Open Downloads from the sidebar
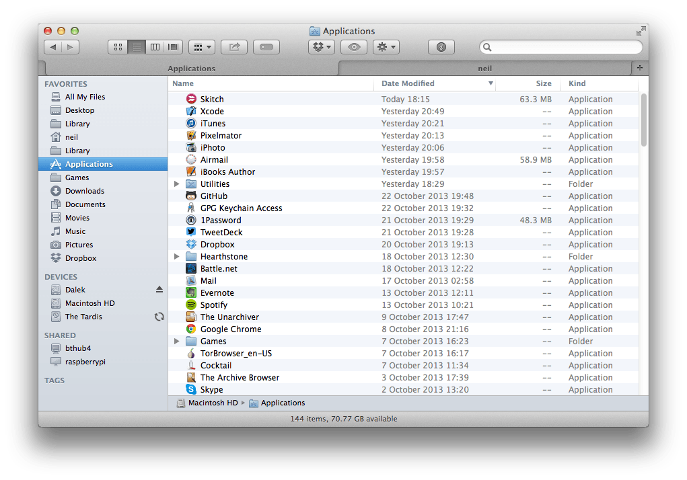Image resolution: width=687 pixels, height=480 pixels. pos(85,190)
